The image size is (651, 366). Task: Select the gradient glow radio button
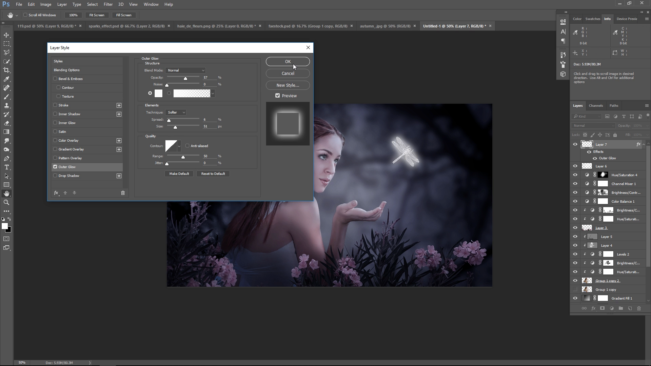169,93
